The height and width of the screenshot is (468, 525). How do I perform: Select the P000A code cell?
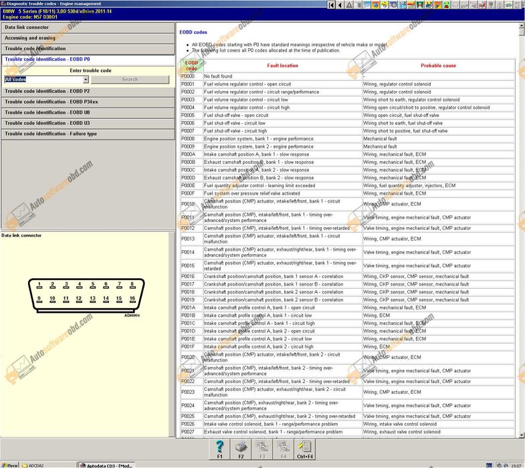pos(192,154)
